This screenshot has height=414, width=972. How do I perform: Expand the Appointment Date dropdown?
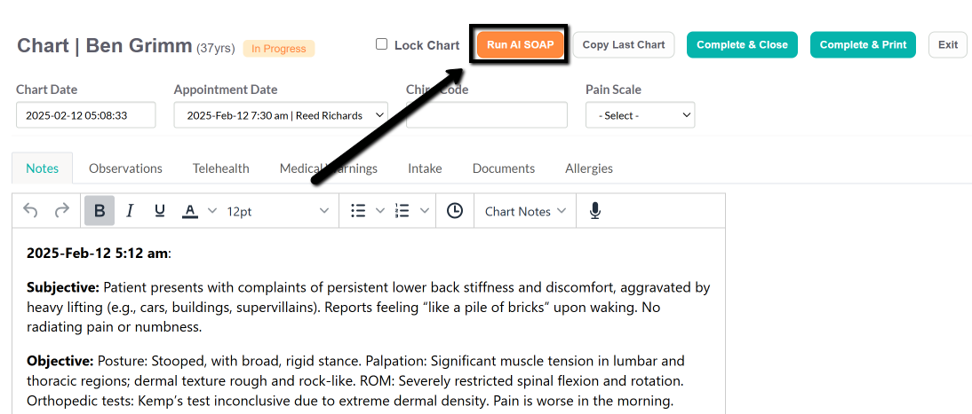coord(281,115)
